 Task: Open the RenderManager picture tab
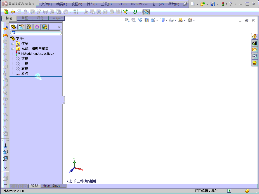coord(45,27)
